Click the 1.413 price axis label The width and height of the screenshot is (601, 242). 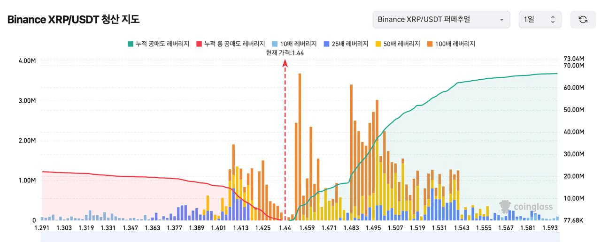point(240,228)
